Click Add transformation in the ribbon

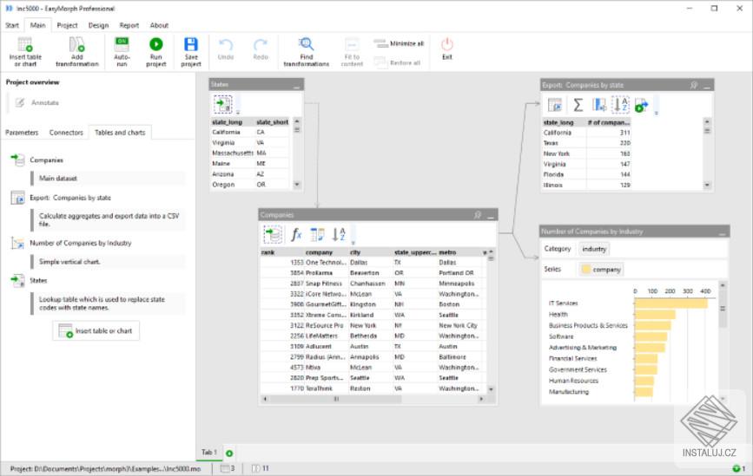(x=76, y=45)
